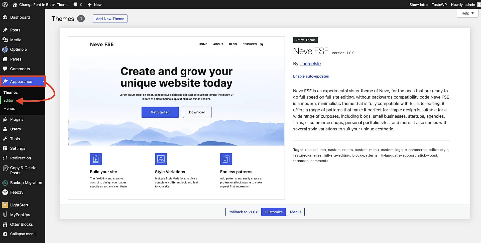This screenshot has height=243, width=481.
Task: Open the Posts menu
Action: 23,30
